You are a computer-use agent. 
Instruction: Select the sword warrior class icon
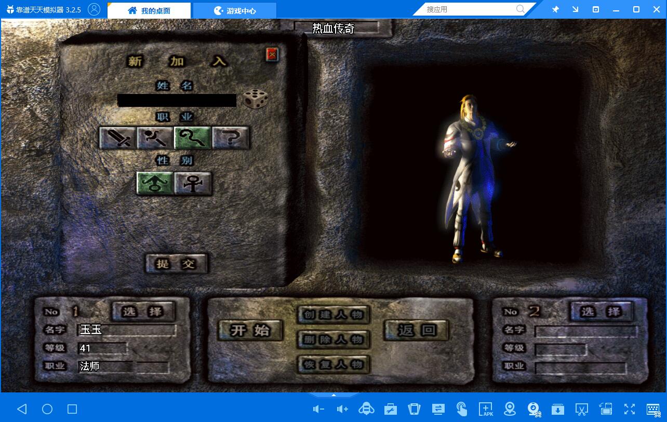pyautogui.click(x=117, y=138)
